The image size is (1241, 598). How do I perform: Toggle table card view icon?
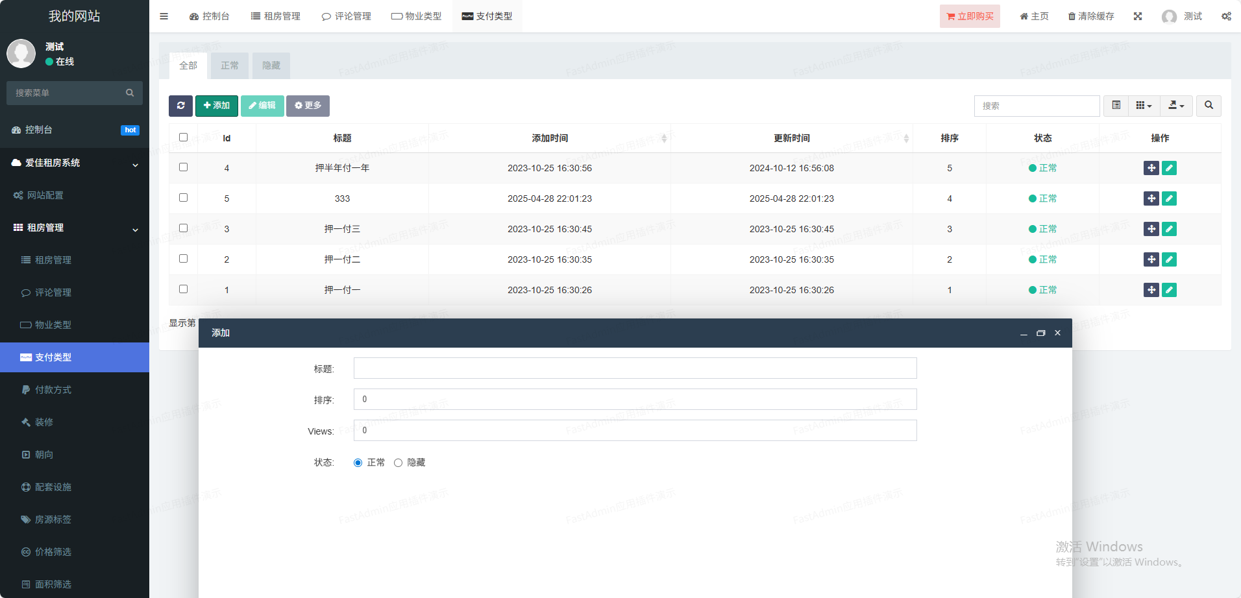coord(1116,106)
